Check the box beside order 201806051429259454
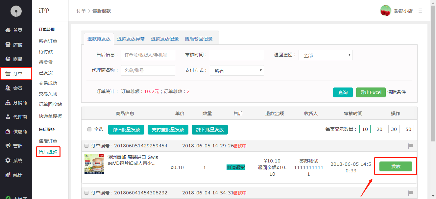436x199 pixels. (86, 145)
